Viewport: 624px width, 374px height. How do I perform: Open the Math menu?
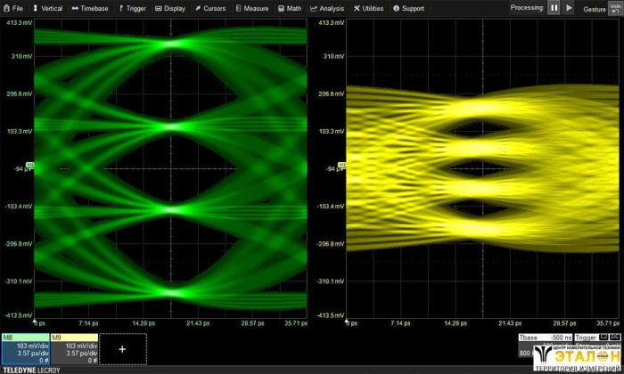click(289, 8)
